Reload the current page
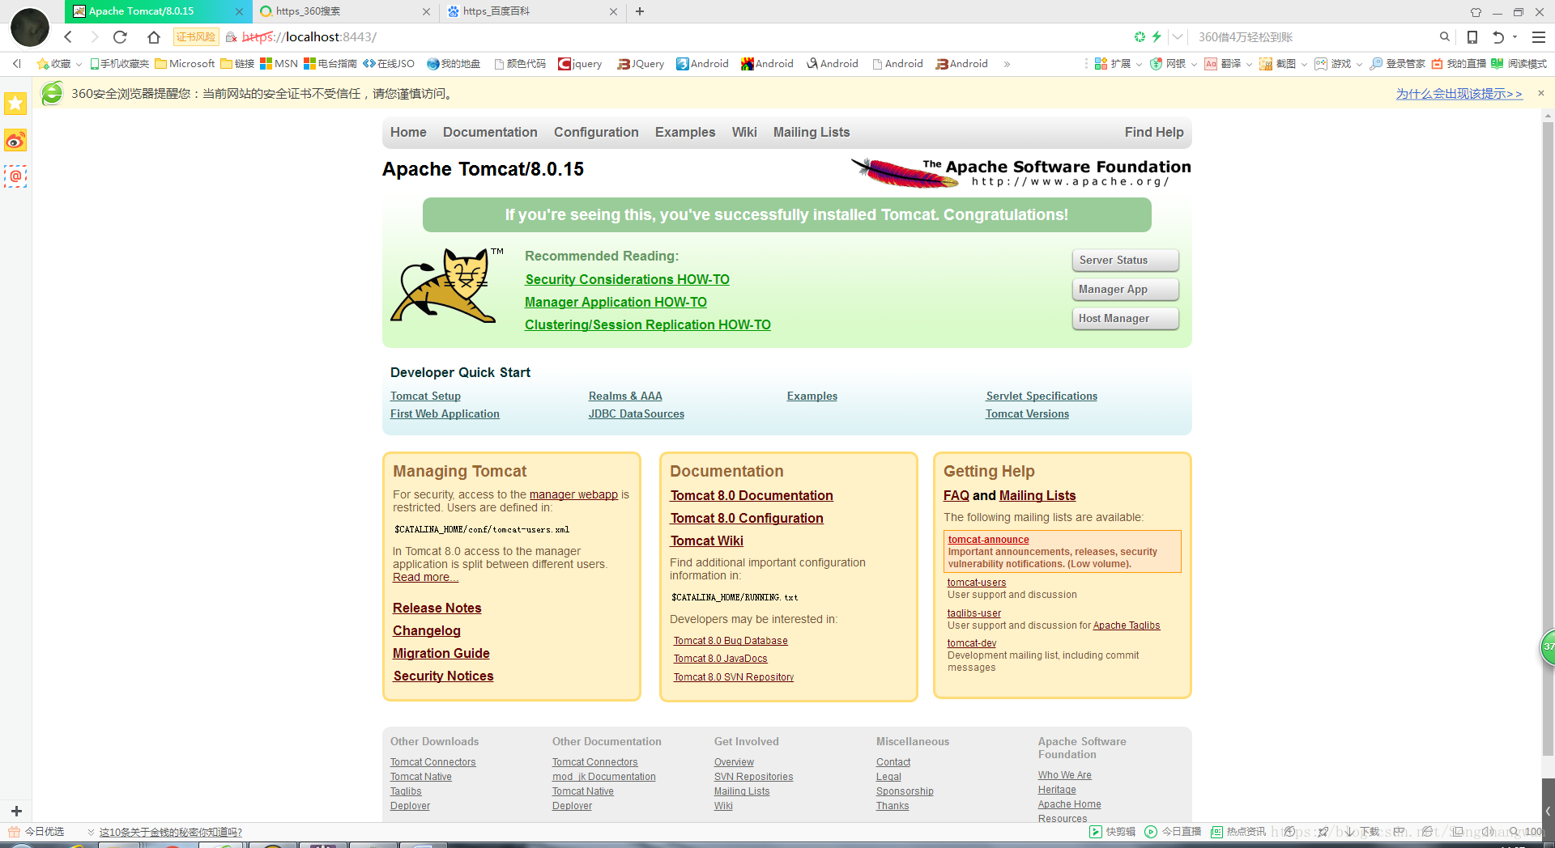This screenshot has height=848, width=1555. pyautogui.click(x=120, y=36)
